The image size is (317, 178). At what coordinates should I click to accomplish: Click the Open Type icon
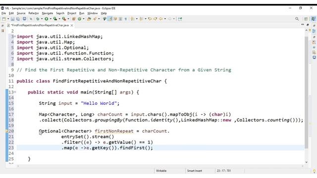point(89,19)
